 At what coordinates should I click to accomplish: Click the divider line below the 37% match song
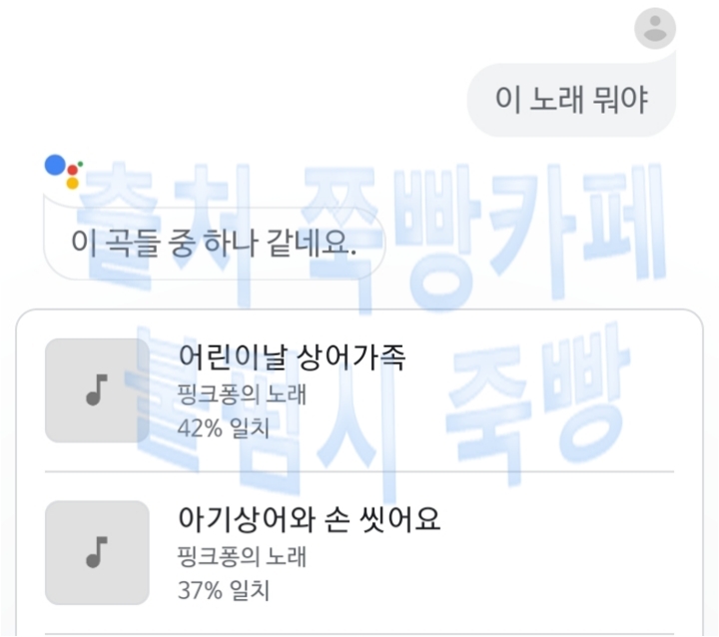click(359, 633)
